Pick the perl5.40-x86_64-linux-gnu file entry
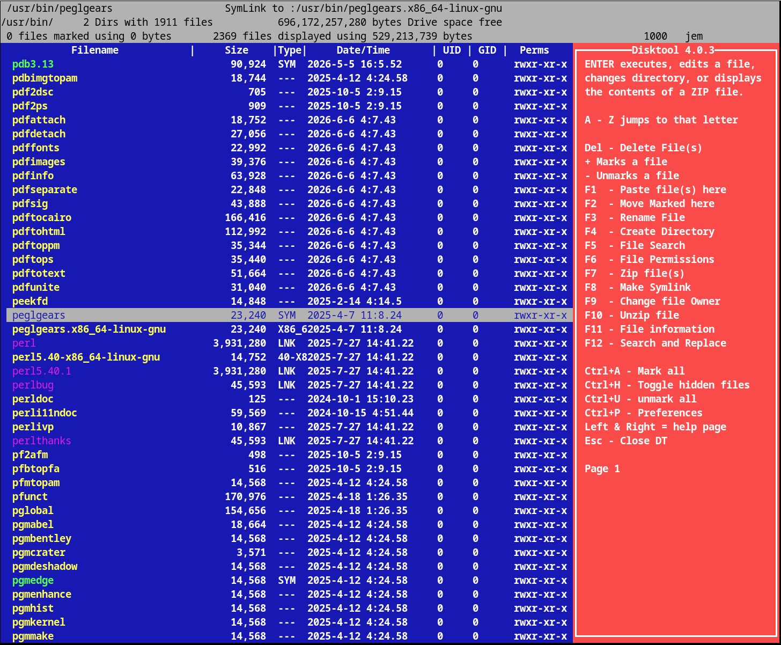This screenshot has height=645, width=781. click(86, 357)
